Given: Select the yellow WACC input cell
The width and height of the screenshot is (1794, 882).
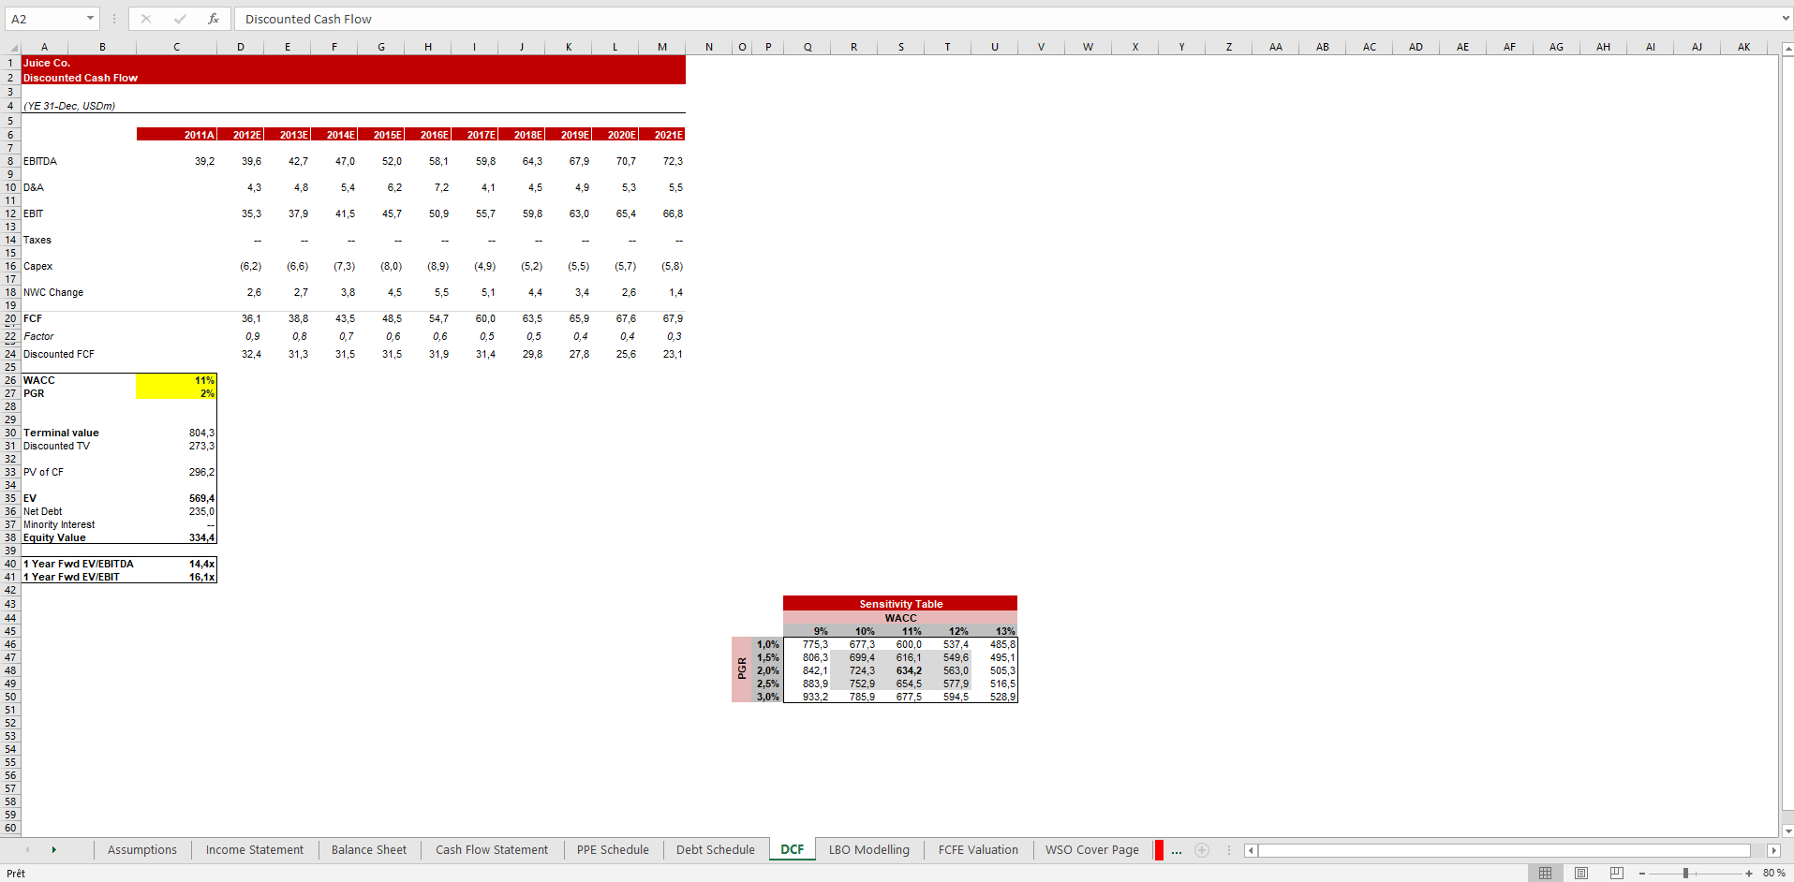Looking at the screenshot, I should point(176,380).
